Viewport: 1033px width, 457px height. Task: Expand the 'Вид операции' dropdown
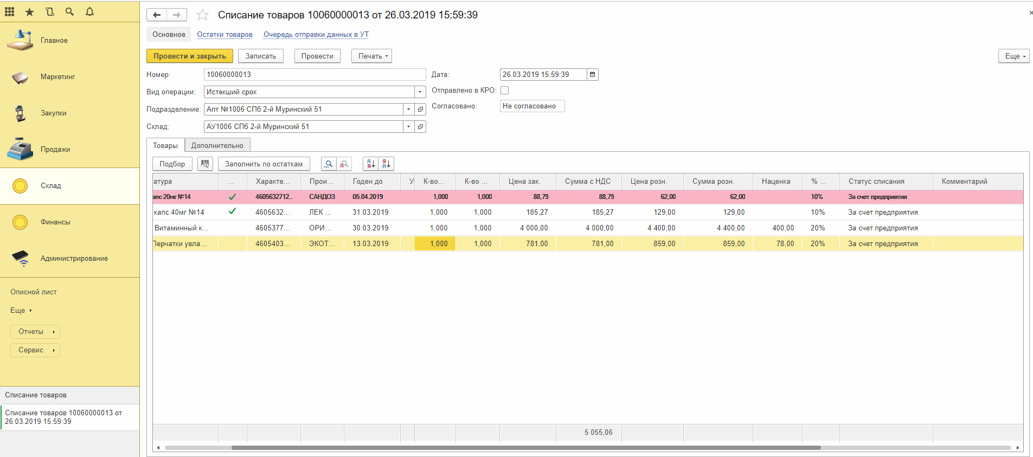pyautogui.click(x=420, y=92)
